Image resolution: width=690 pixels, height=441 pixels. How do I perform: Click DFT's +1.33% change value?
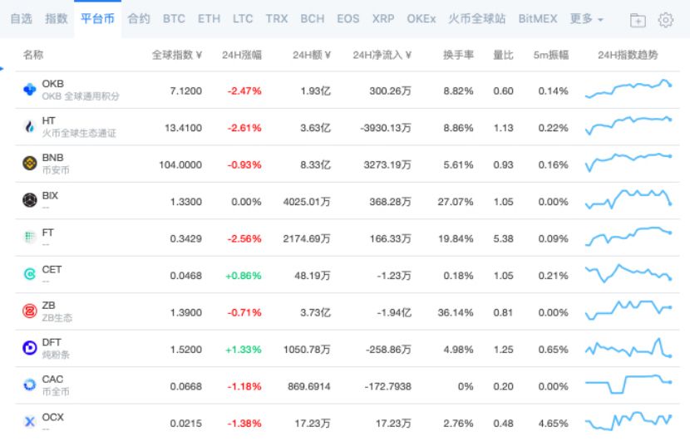244,350
